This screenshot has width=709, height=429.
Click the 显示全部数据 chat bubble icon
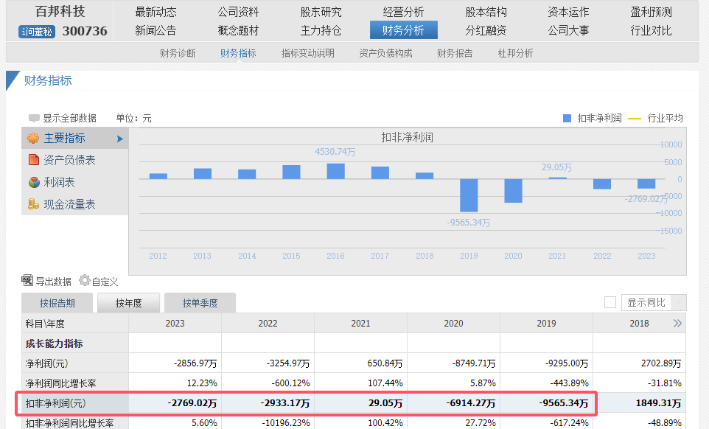pyautogui.click(x=34, y=119)
